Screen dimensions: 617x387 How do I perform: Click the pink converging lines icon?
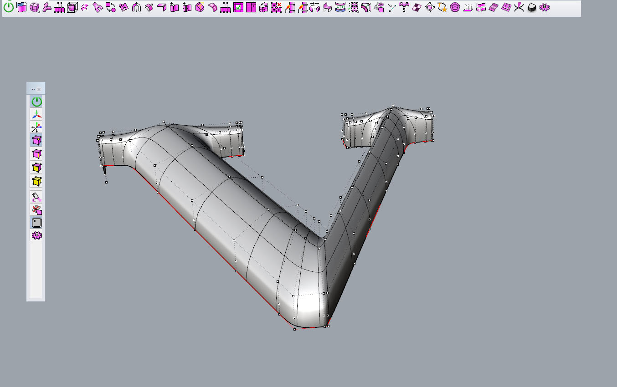[x=519, y=7]
